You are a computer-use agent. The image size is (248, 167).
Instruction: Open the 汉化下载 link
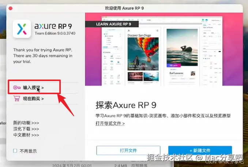(x=26, y=129)
